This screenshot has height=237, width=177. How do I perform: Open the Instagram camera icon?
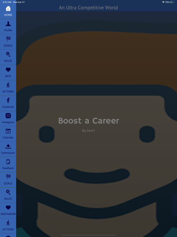tap(8, 116)
